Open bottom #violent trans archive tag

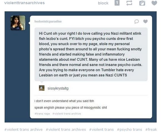23,129
